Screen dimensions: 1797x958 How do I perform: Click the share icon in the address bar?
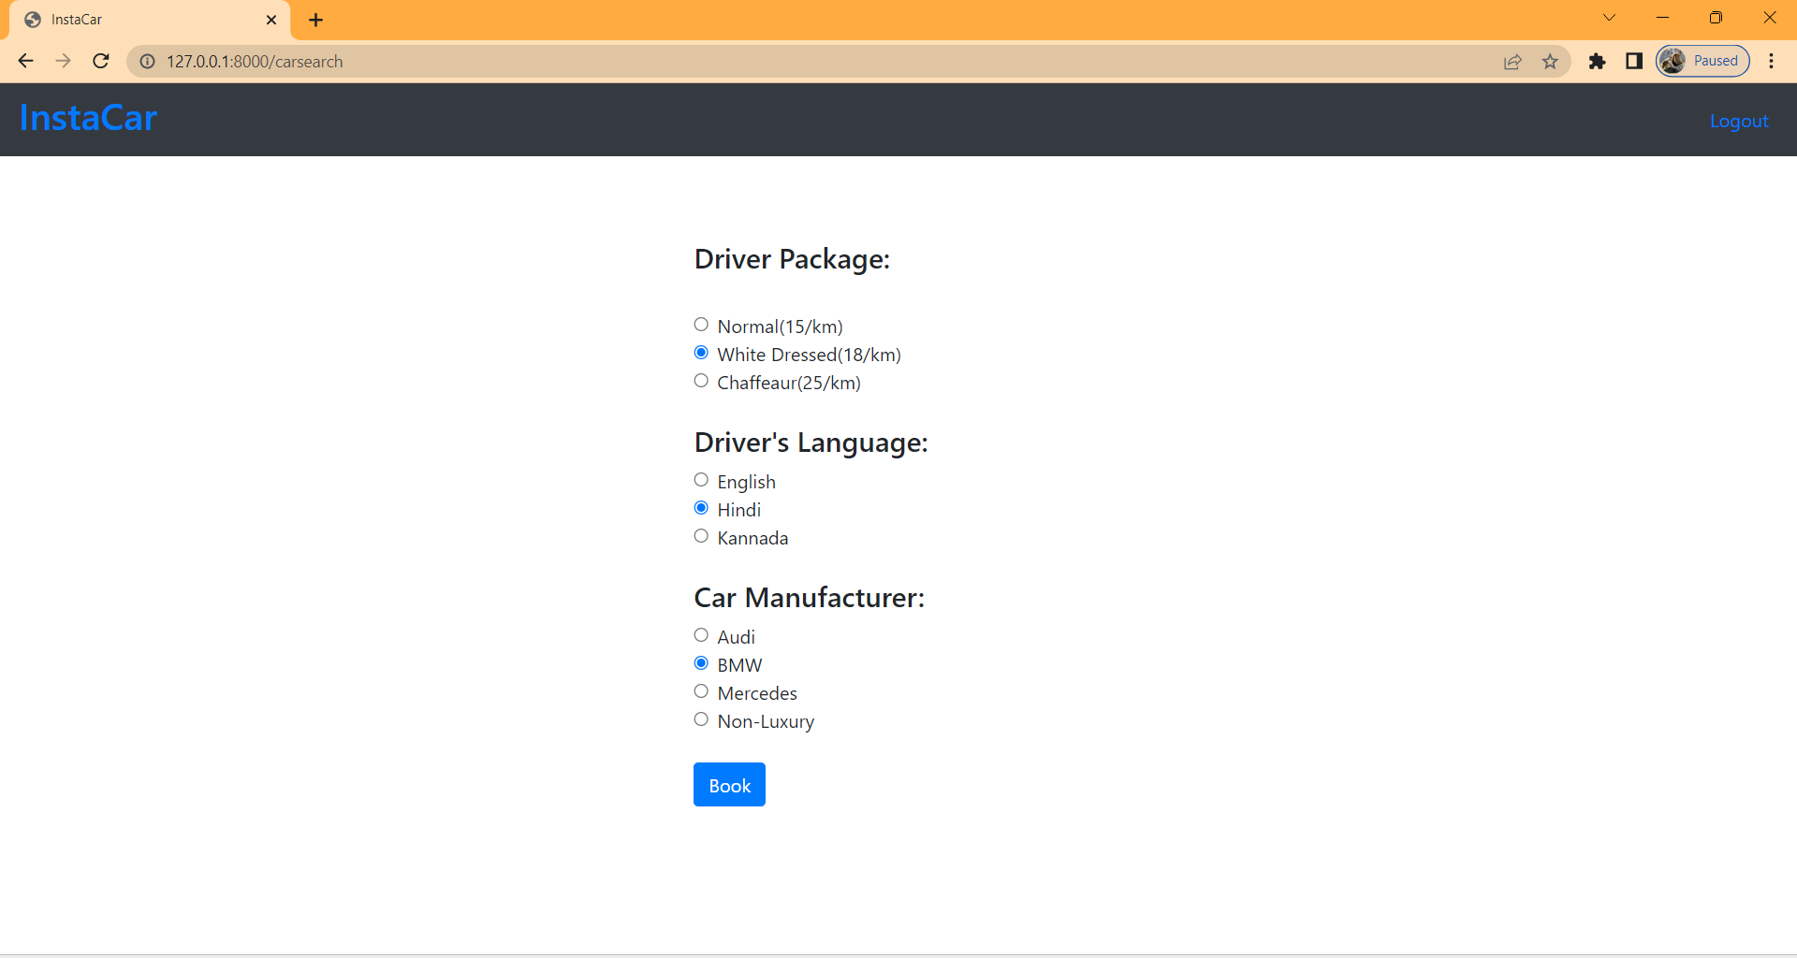[1512, 62]
